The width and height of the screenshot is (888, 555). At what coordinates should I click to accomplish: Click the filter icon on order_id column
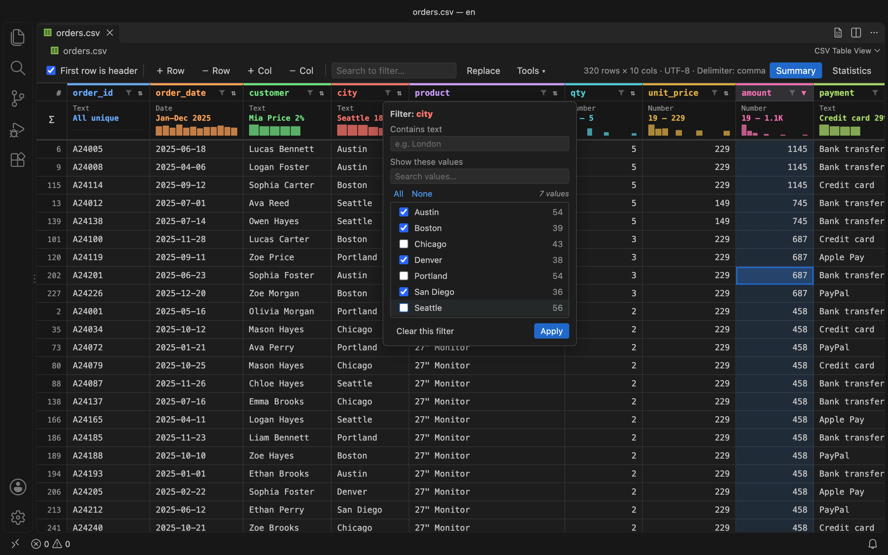tap(128, 93)
